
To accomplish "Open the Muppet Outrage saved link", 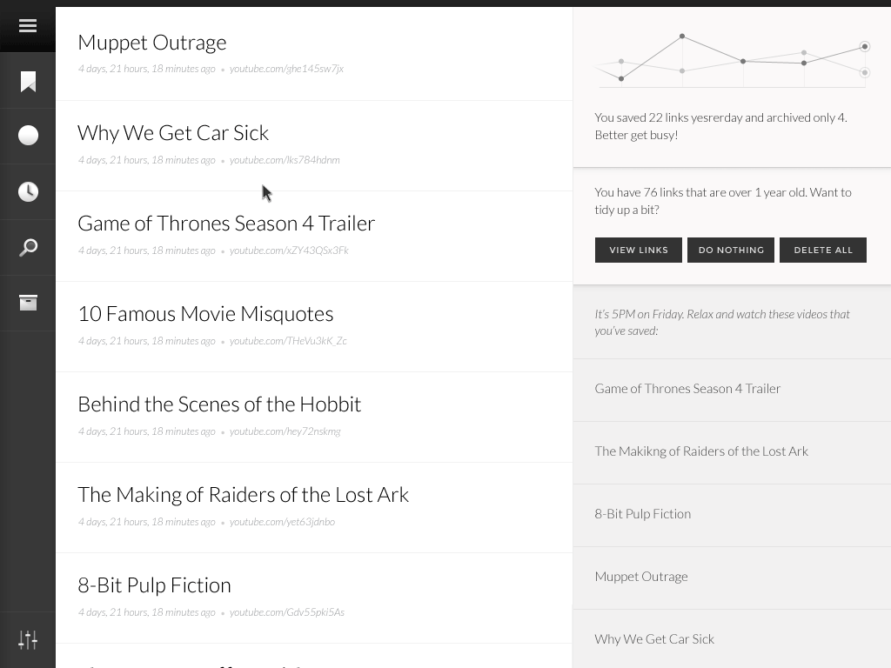I will 152,43.
